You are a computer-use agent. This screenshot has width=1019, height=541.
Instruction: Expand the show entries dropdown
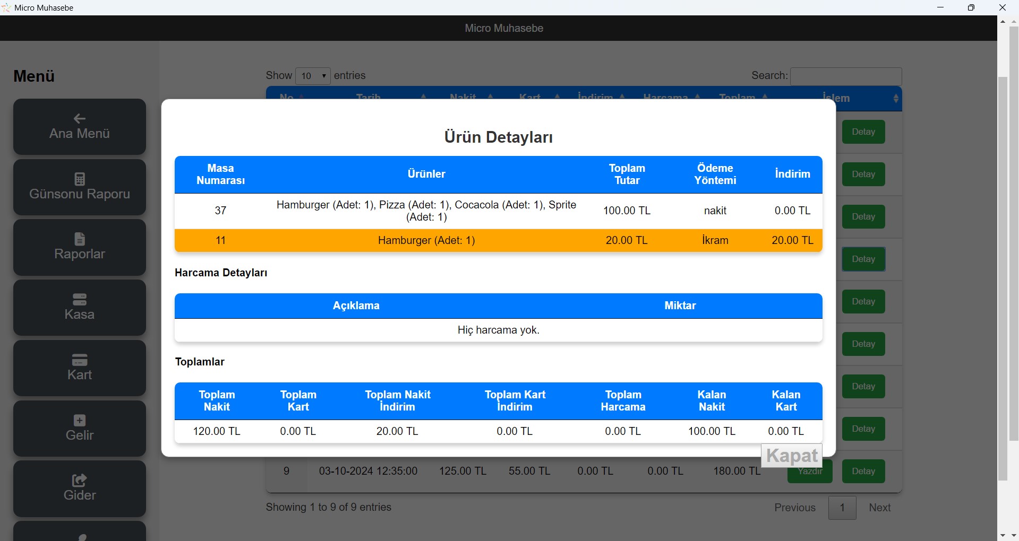(313, 76)
